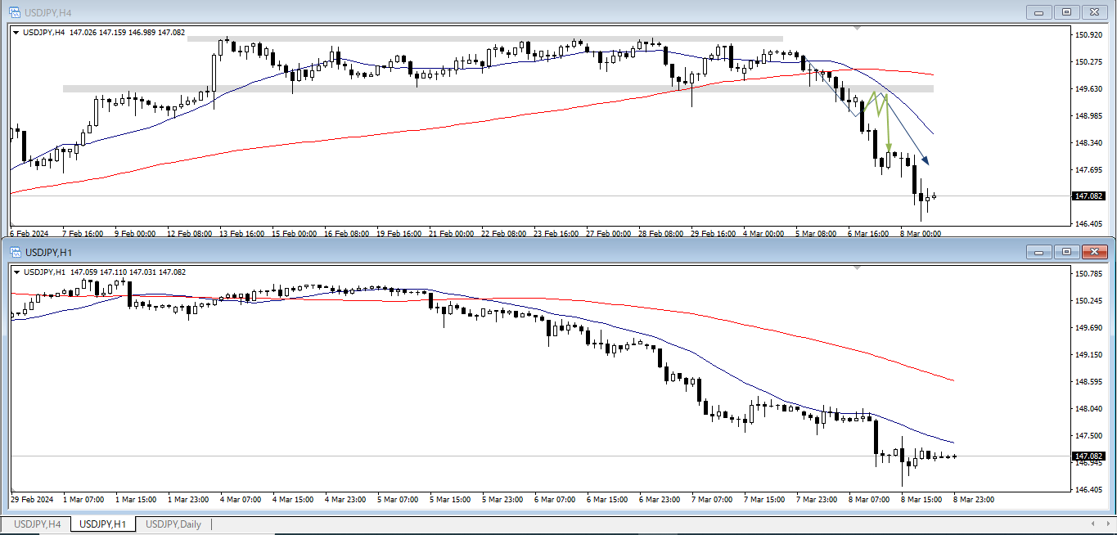Image resolution: width=1117 pixels, height=535 pixels.
Task: Minimize the USDJPY,H4 chart window
Action: (x=1039, y=11)
